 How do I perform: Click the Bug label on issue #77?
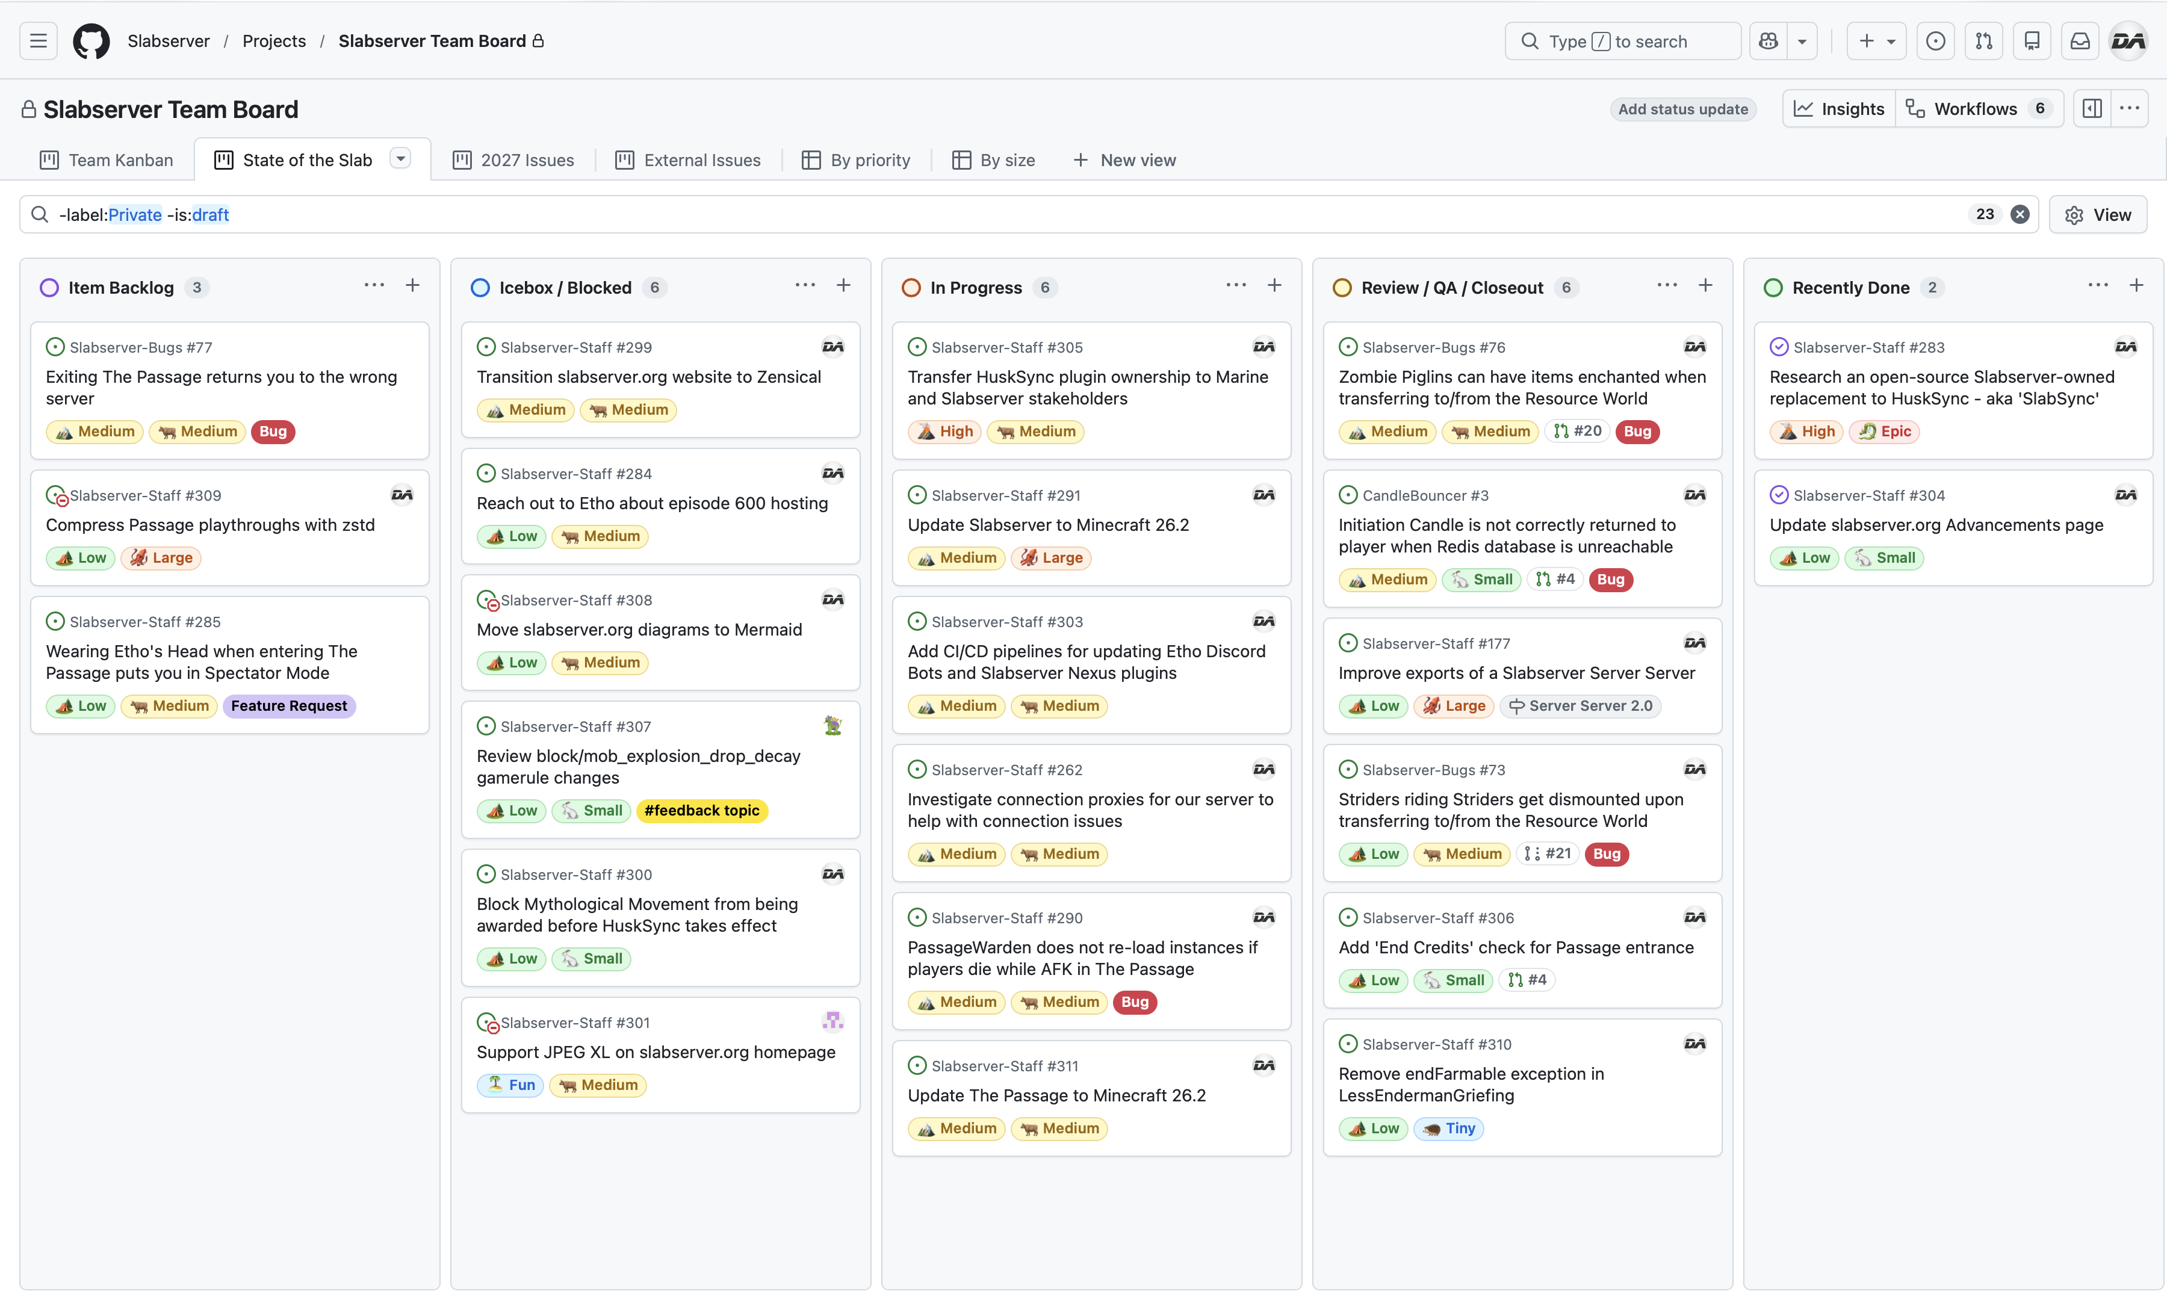(273, 431)
